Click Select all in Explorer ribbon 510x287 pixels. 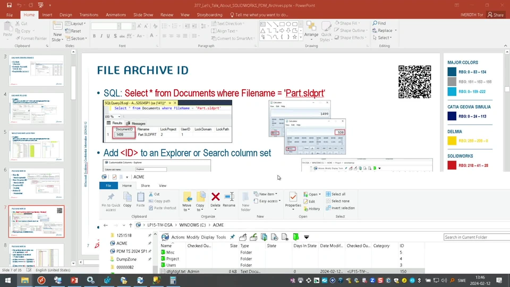(x=336, y=195)
